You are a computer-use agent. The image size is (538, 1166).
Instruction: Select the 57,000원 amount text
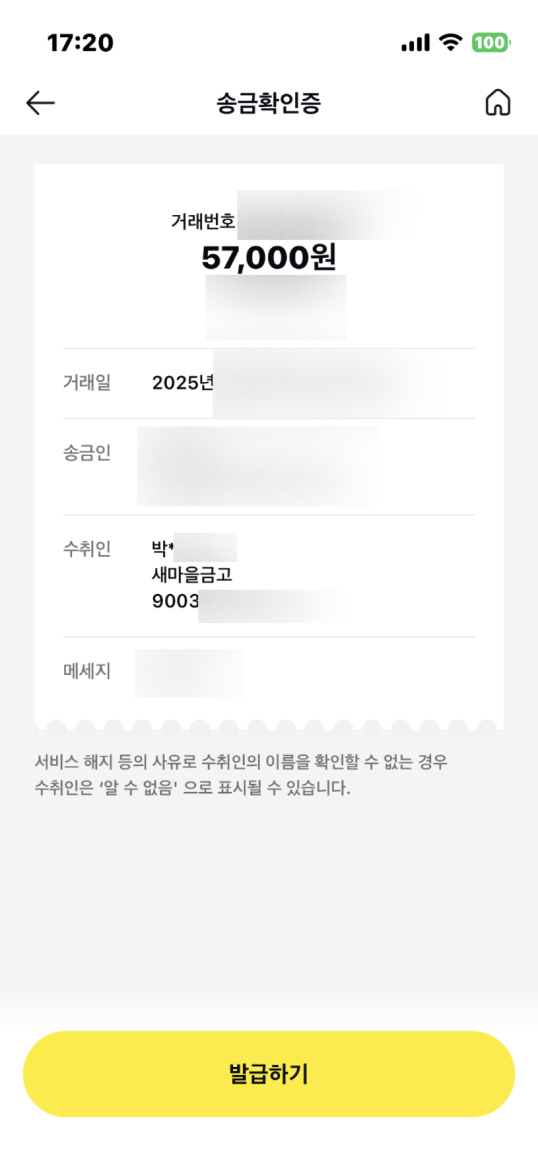point(269,257)
